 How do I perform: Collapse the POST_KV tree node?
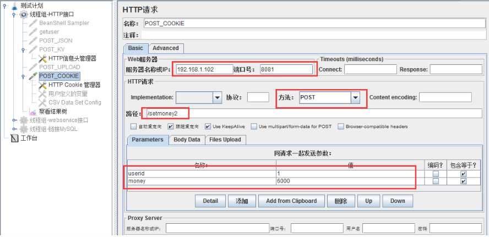23,49
